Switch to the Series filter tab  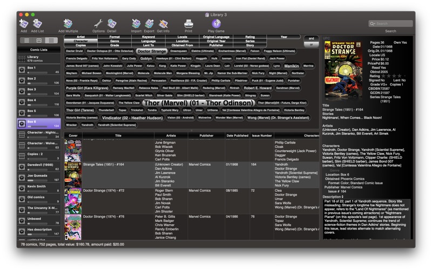pyautogui.click(x=250, y=41)
